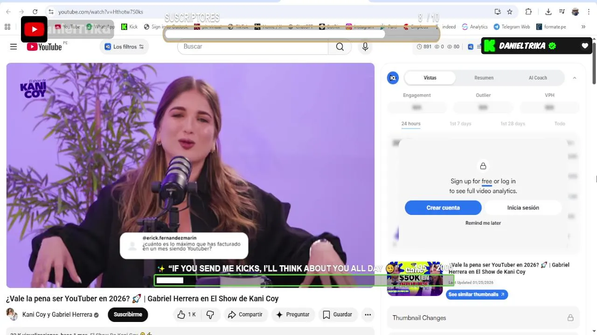Screen dimensions: 597x335
Task: Click the 891 views stat in header
Action: point(424,47)
